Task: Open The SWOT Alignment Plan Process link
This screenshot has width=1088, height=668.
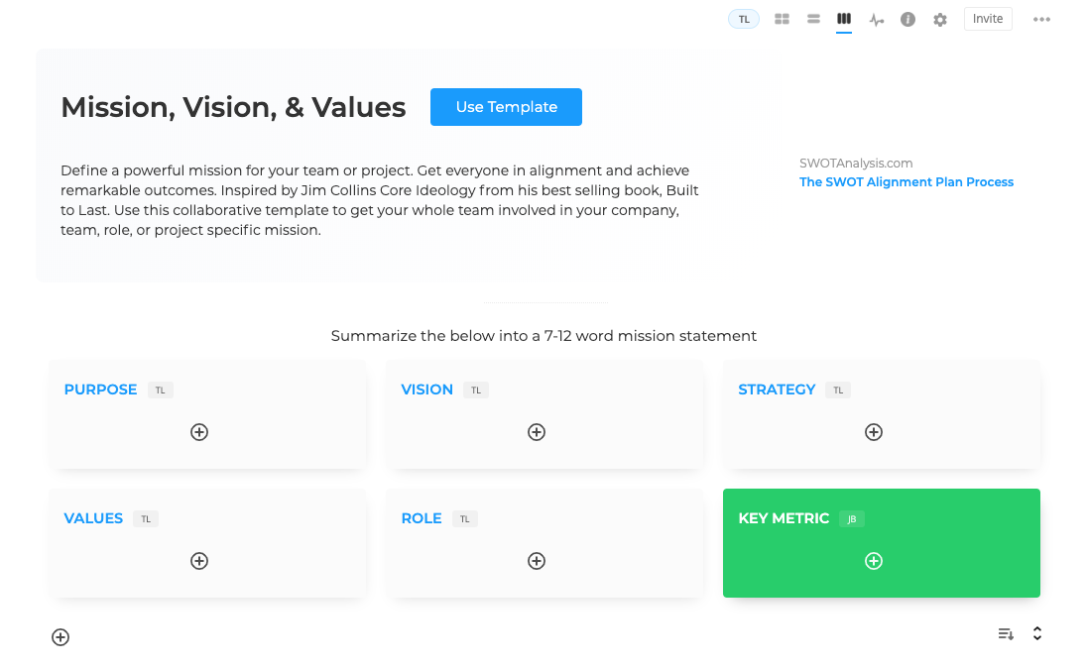Action: point(906,181)
